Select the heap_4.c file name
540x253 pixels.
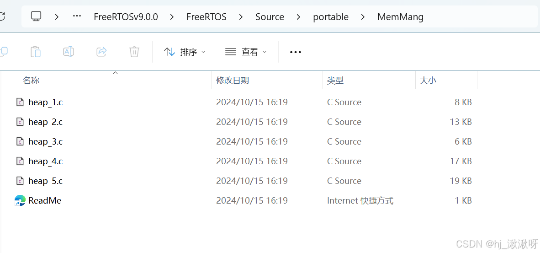[x=46, y=161]
